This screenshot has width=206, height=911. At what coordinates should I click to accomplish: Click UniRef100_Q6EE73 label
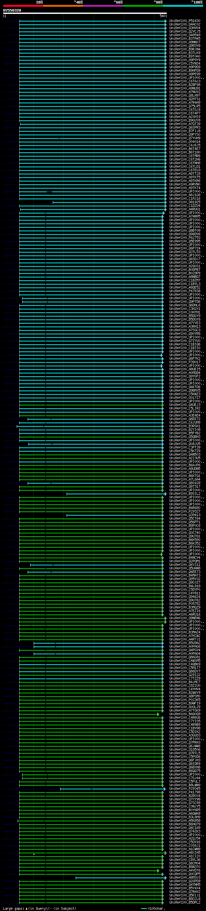tap(185, 572)
